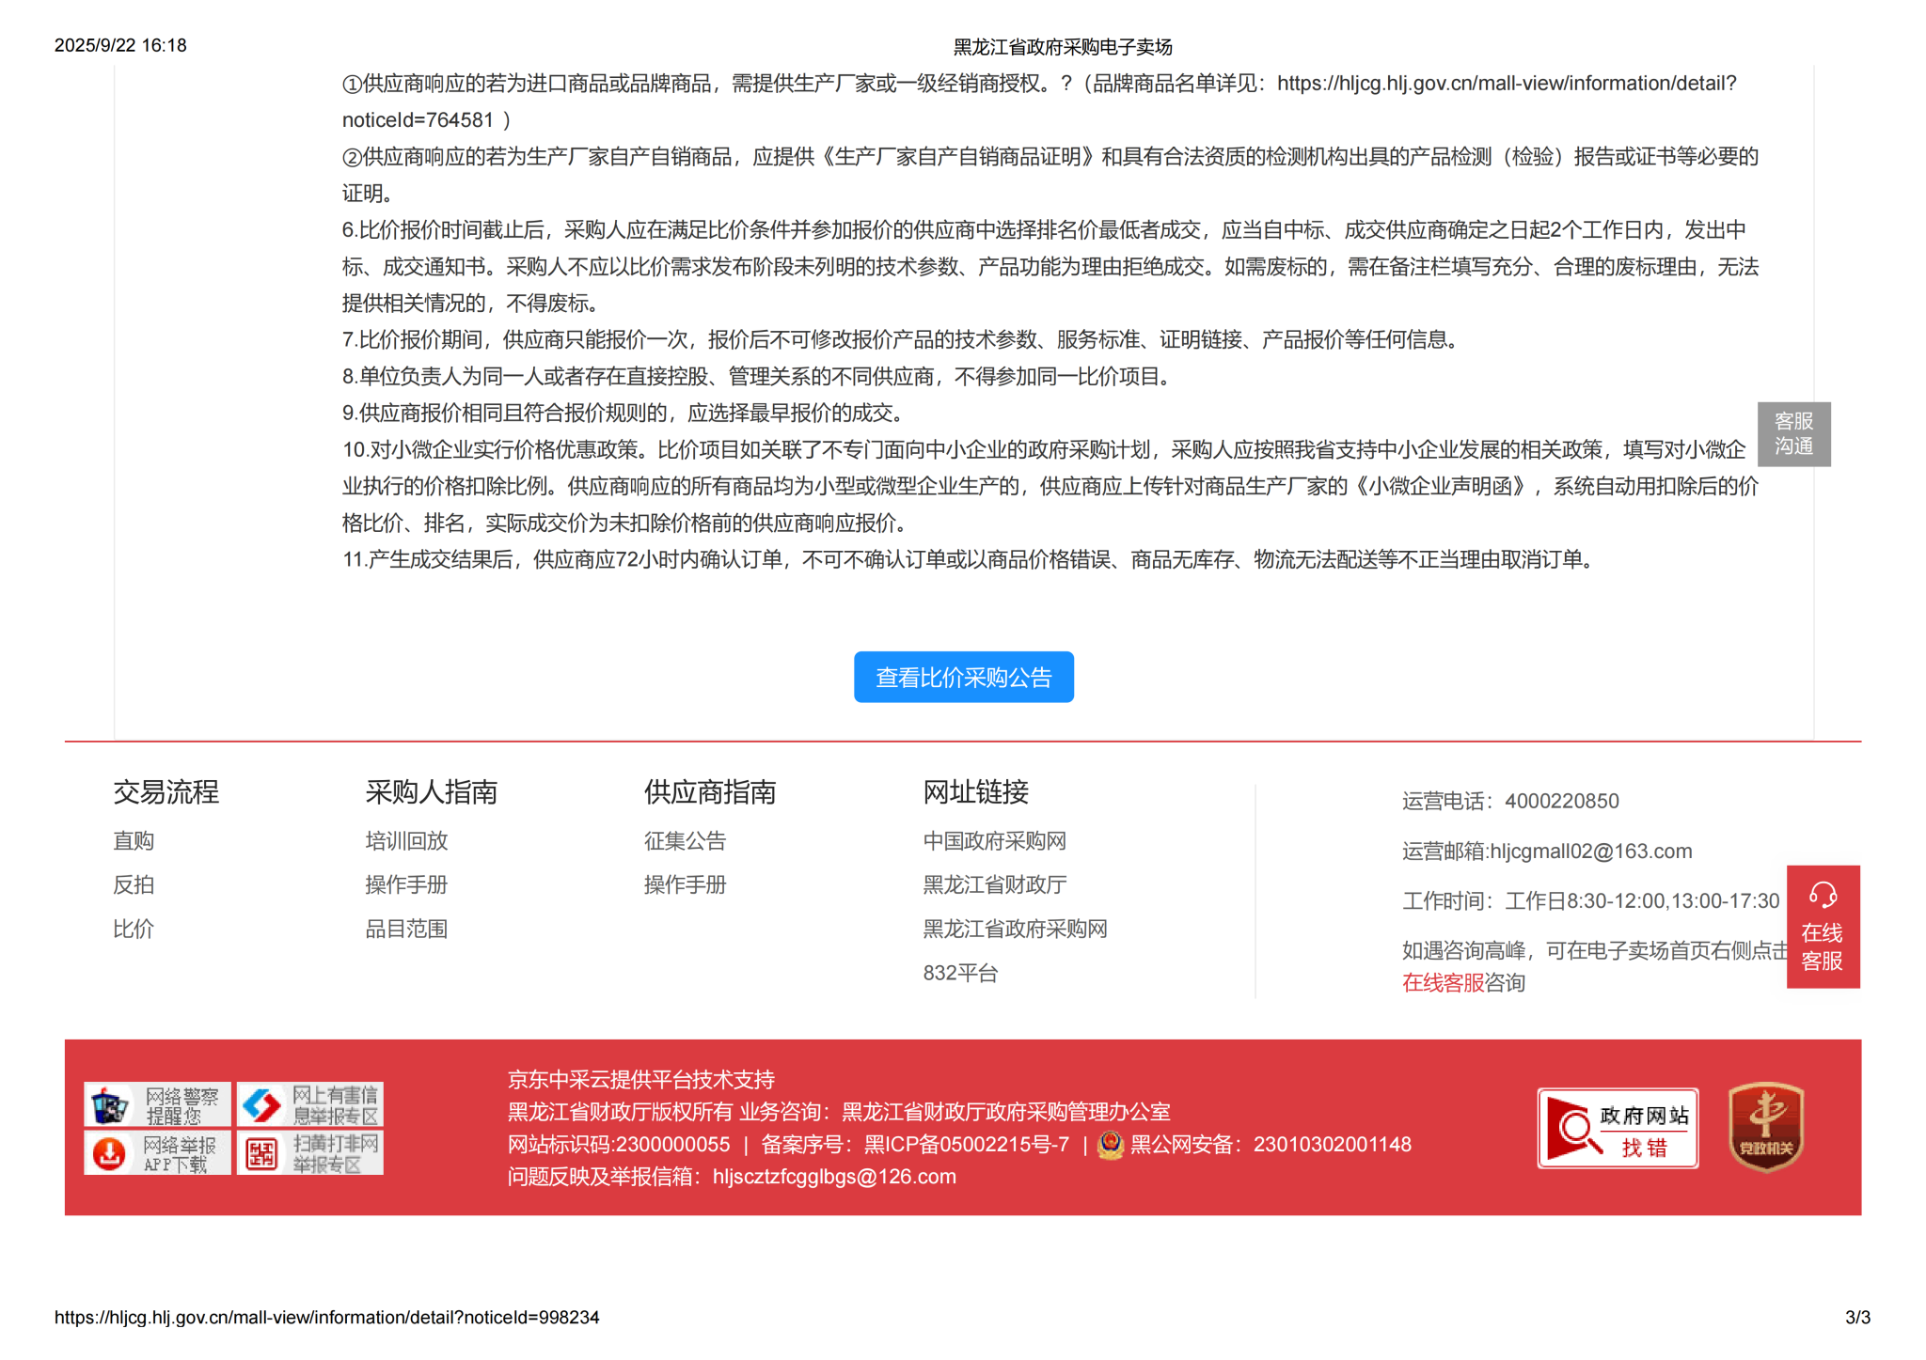1926x1360 pixels.
Task: Click the 网络警察提醒您 badge icon
Action: point(156,1104)
